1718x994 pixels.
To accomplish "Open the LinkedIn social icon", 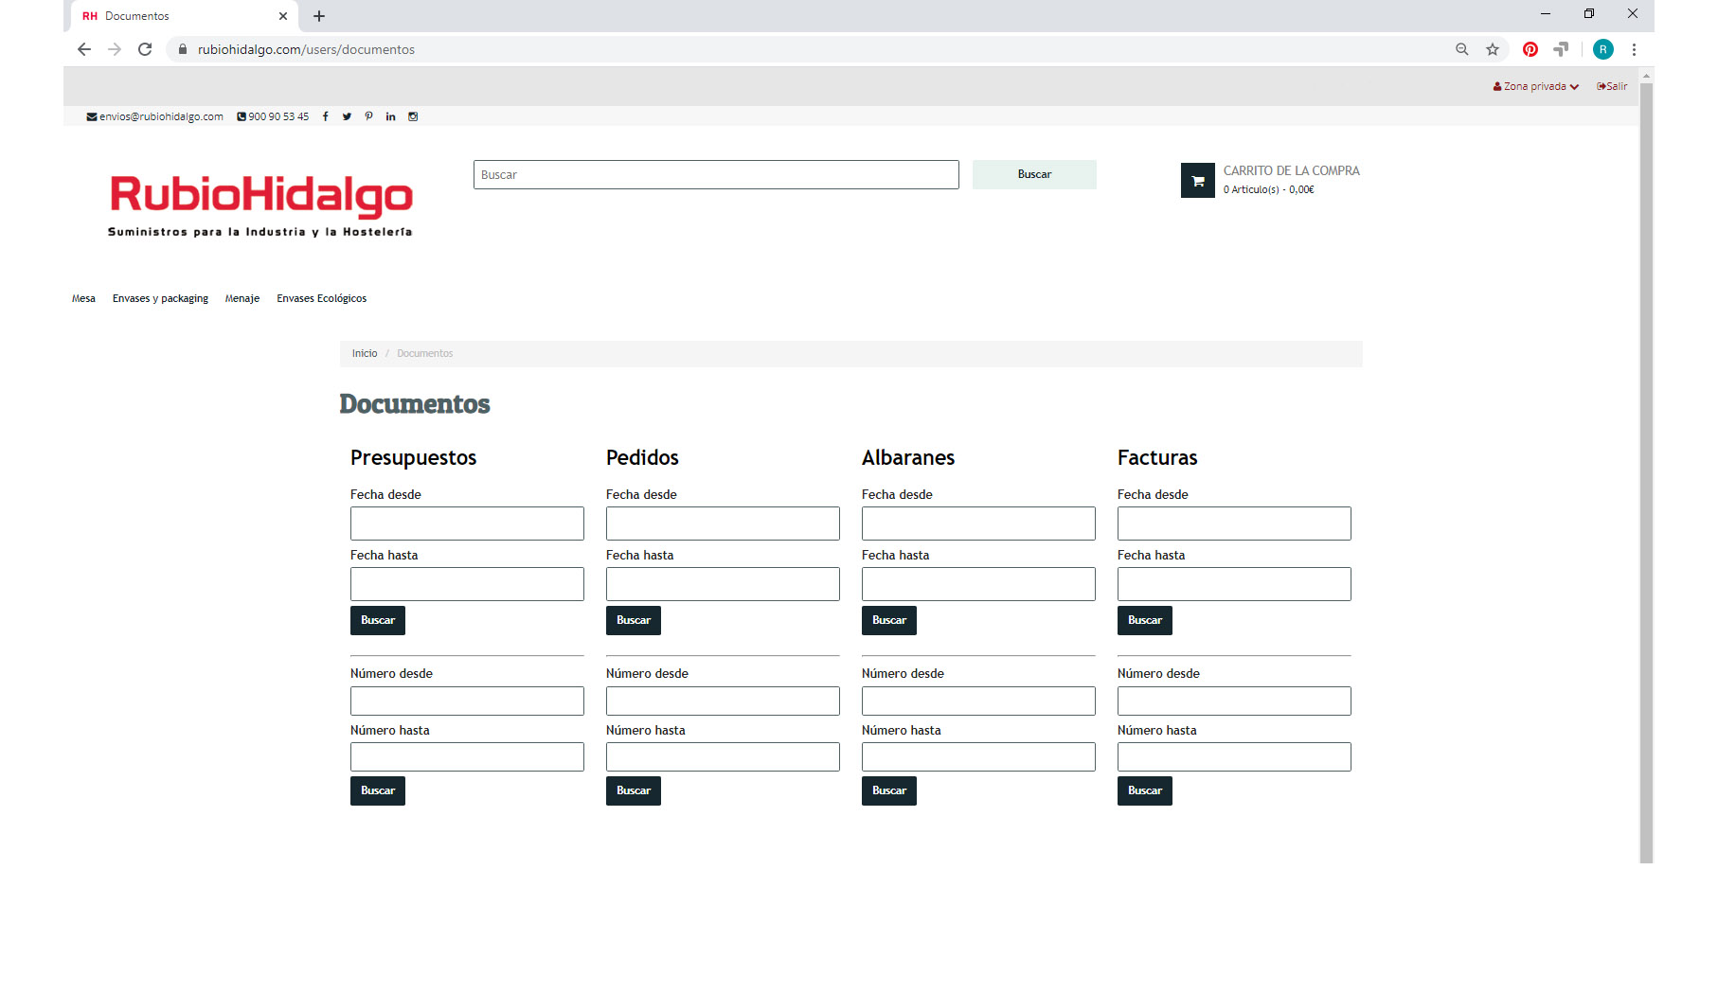I will 390,116.
